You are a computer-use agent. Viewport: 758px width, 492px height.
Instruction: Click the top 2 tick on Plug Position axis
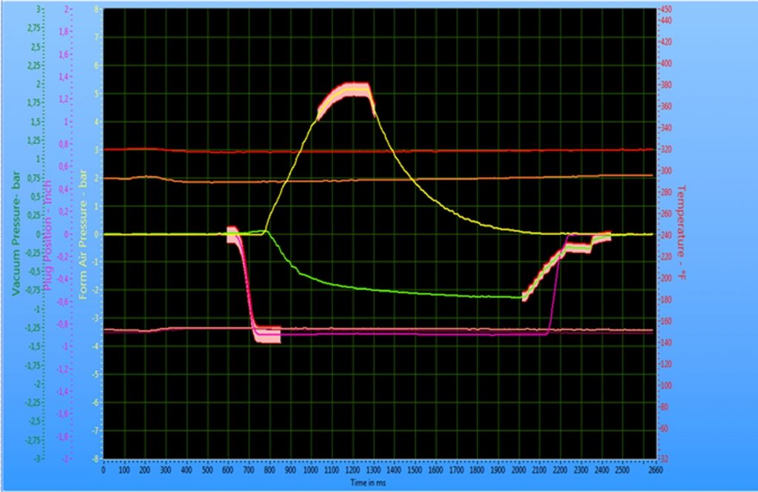point(67,10)
